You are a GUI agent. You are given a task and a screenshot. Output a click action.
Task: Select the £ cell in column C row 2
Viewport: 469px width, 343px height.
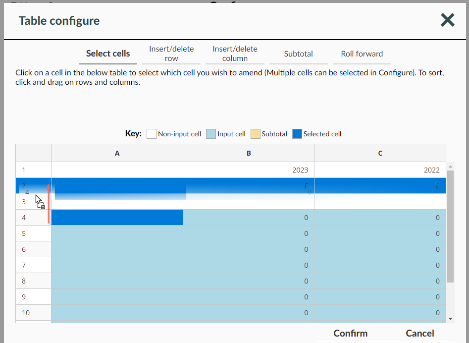point(380,186)
